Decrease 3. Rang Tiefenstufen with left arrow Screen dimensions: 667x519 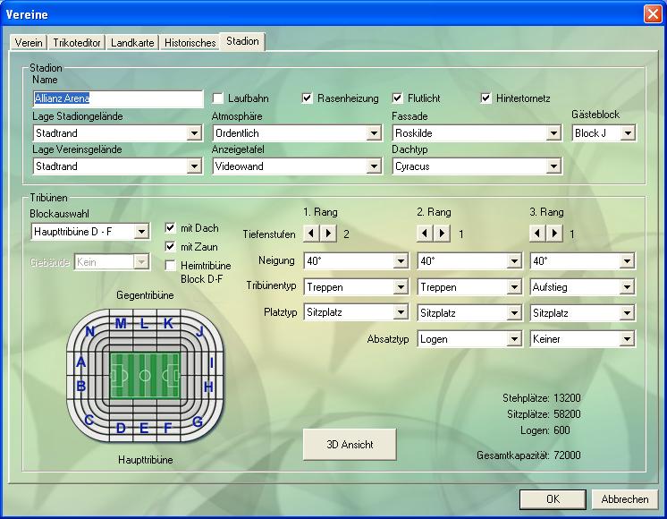point(537,234)
